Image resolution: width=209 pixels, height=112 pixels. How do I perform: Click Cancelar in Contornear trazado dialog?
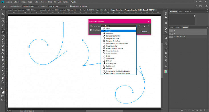point(144,31)
